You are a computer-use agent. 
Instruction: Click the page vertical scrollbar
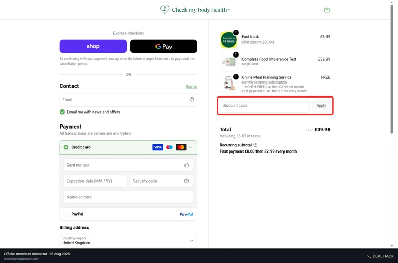(x=392, y=68)
